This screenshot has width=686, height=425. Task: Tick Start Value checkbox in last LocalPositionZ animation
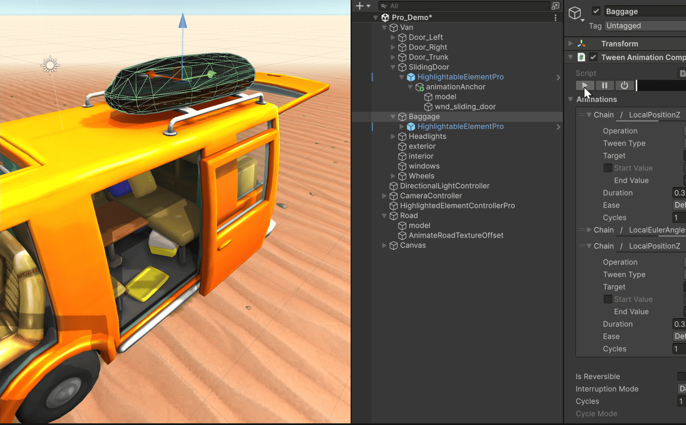pos(608,299)
